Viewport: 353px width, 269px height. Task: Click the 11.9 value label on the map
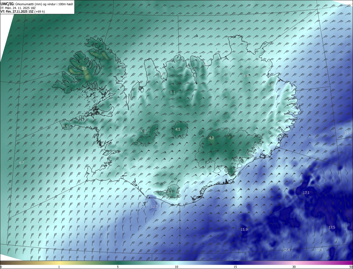[319, 249]
